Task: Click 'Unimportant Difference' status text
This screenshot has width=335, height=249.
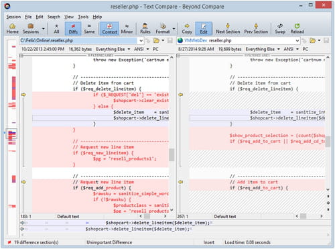Action: (109, 242)
